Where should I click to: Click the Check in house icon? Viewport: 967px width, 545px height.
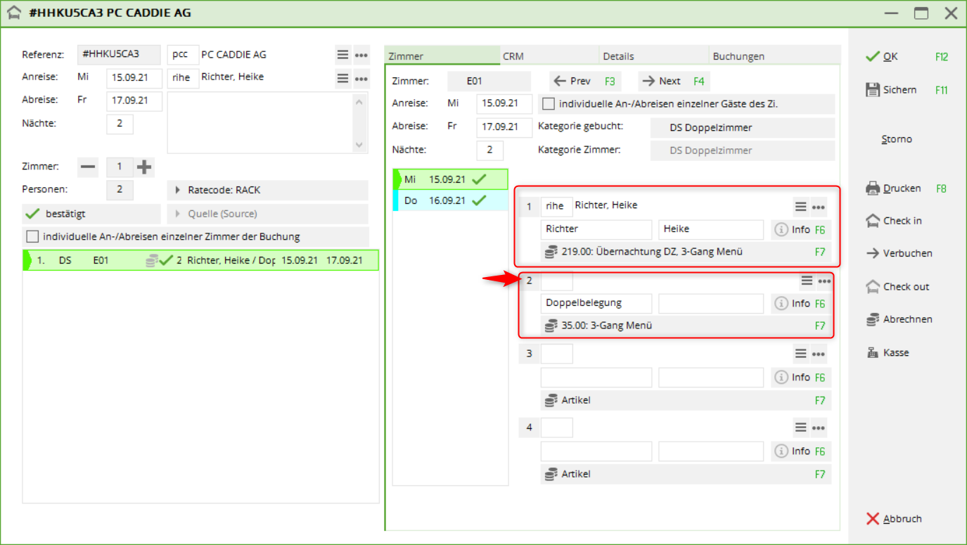(x=873, y=221)
